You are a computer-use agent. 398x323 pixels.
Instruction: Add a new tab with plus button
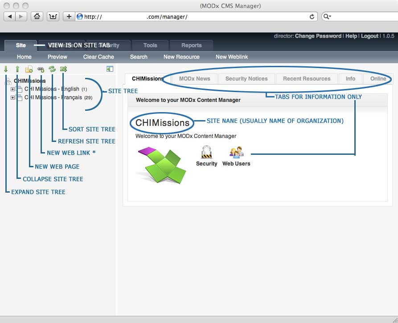click(69, 16)
